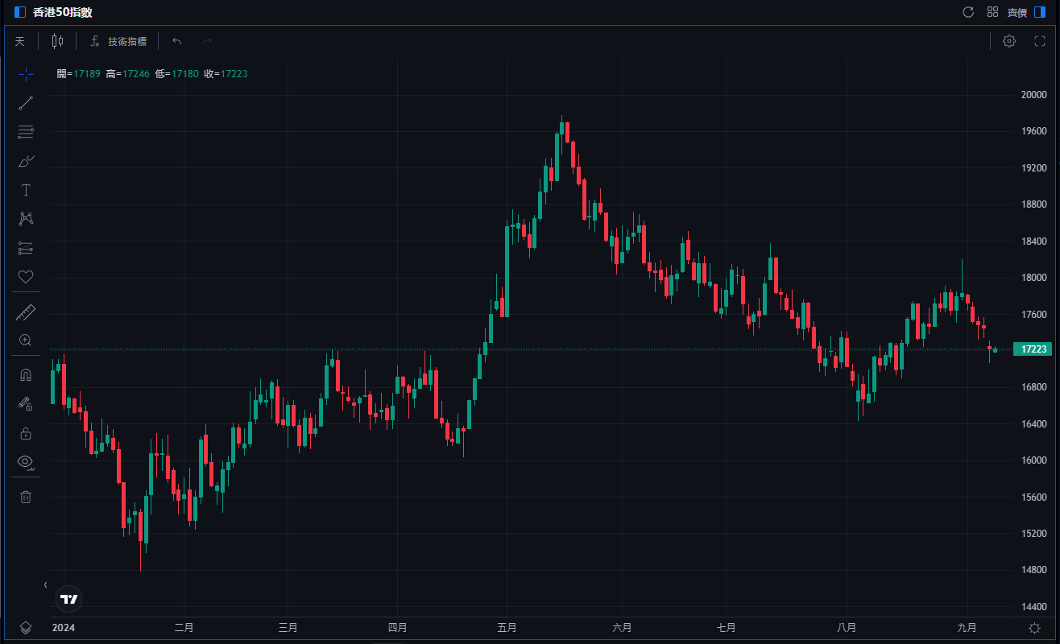Open chart settings gear in toolbar

1009,41
